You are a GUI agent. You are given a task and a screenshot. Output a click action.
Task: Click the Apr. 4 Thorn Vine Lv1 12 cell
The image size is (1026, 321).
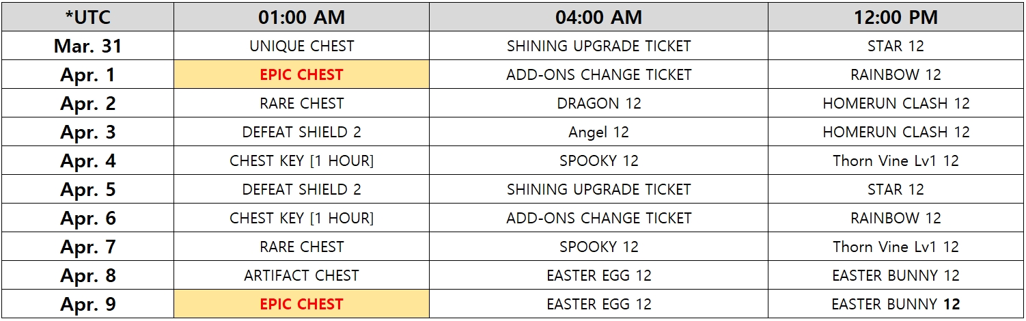[x=896, y=160]
